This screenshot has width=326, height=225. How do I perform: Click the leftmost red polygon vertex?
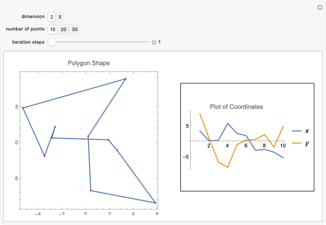[23, 108]
